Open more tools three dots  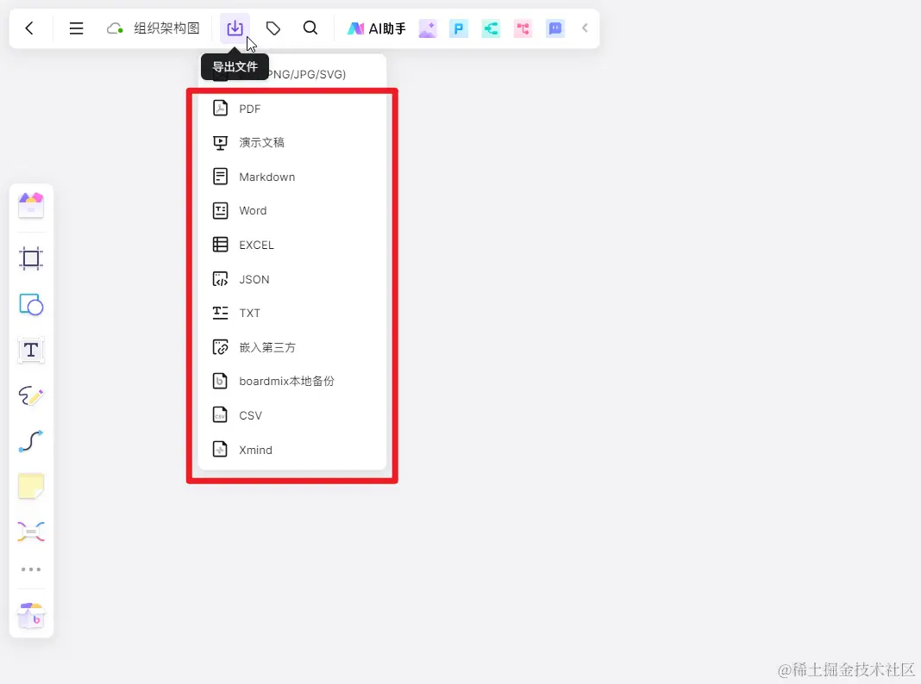click(31, 569)
